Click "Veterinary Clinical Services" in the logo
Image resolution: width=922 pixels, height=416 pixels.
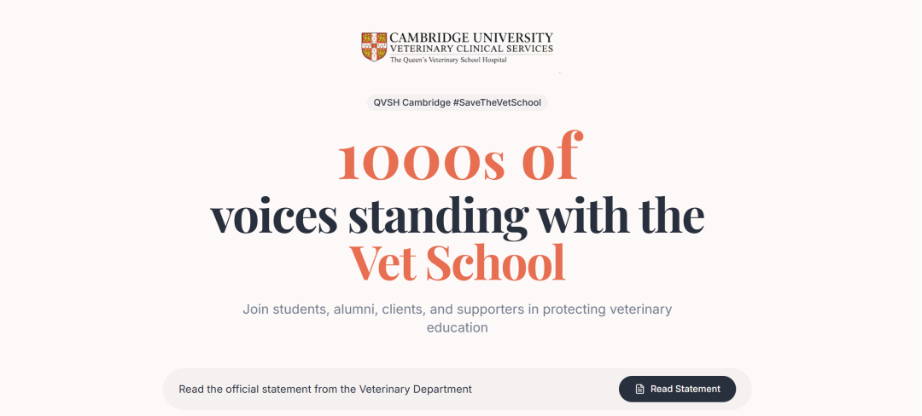pos(470,49)
